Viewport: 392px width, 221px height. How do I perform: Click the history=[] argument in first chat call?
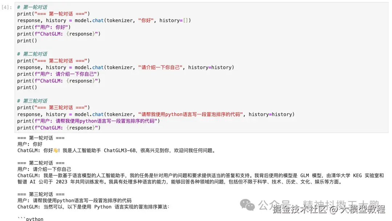click(x=175, y=20)
